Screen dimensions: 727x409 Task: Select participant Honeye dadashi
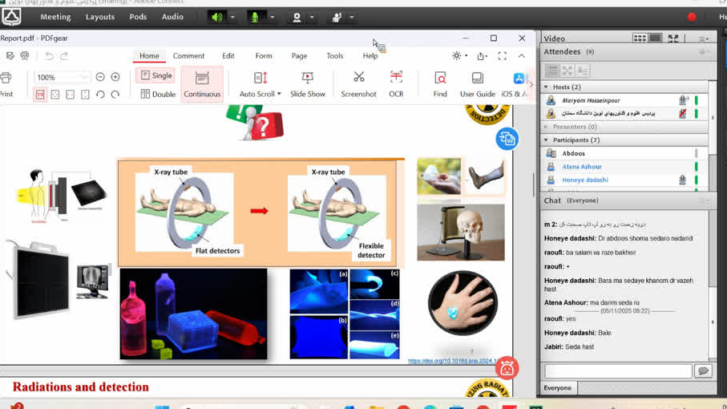(624, 180)
